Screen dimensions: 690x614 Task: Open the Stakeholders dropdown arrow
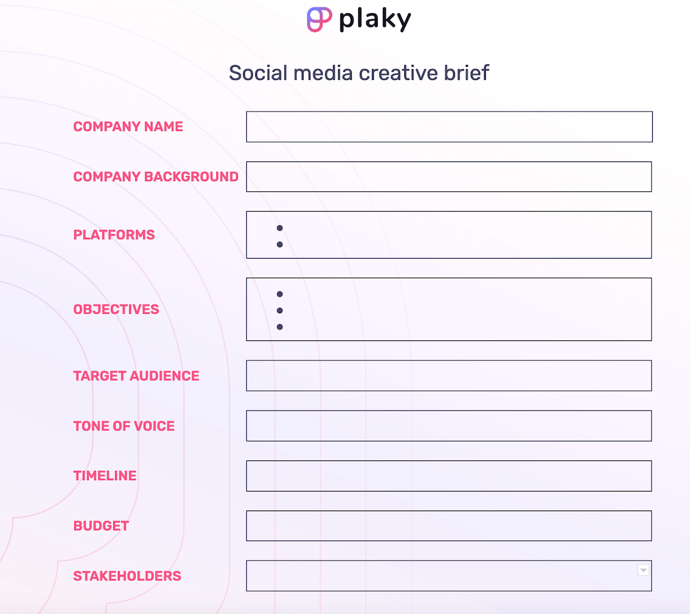[x=643, y=570]
